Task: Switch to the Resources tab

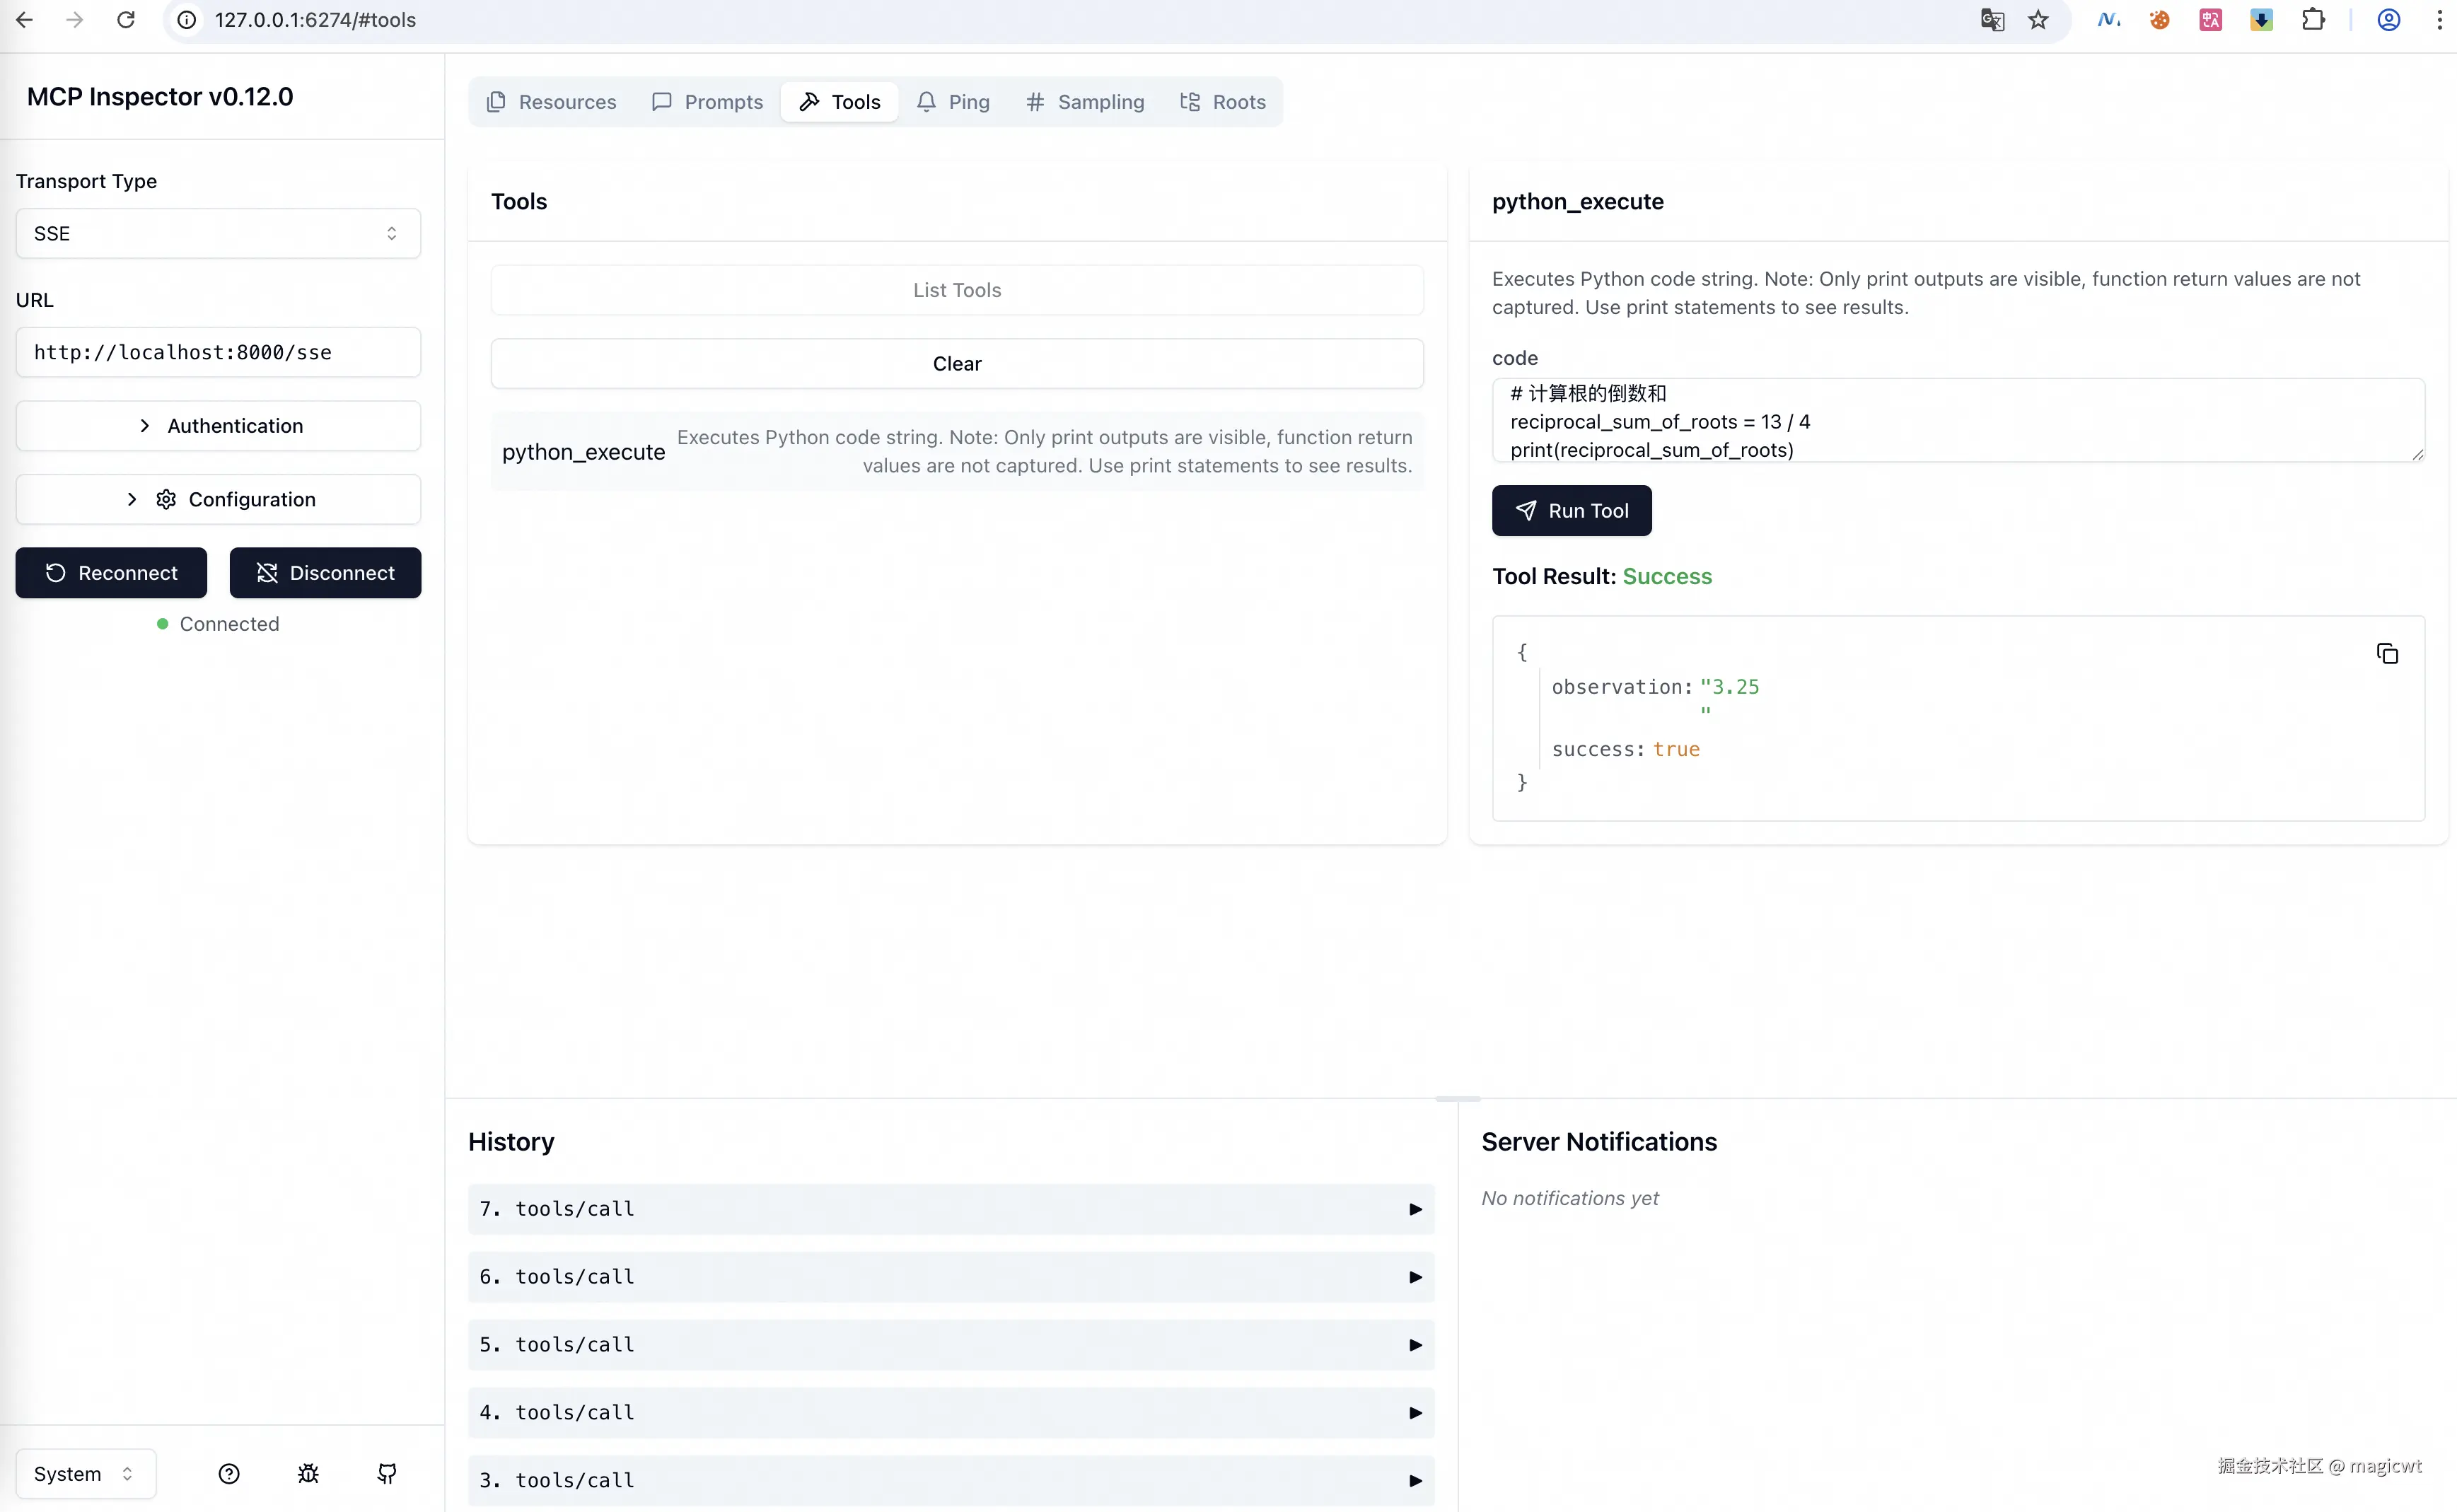Action: 551,102
